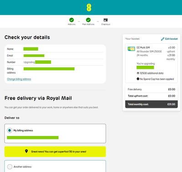Click the gift icon beside 125GB additional data
The image size is (182, 172).
(x=138, y=73)
